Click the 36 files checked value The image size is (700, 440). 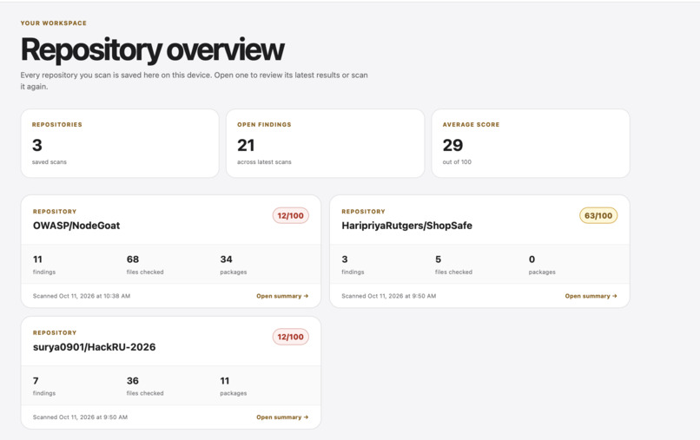tap(133, 381)
